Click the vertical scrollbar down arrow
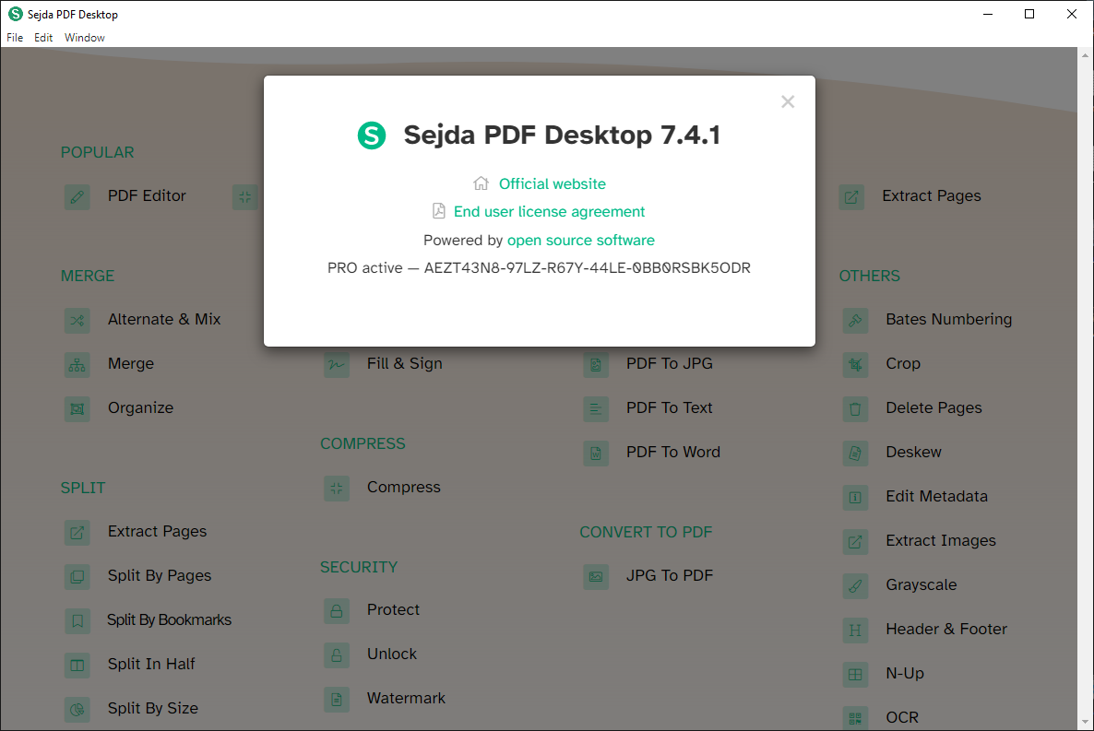1094x731 pixels. (x=1085, y=724)
